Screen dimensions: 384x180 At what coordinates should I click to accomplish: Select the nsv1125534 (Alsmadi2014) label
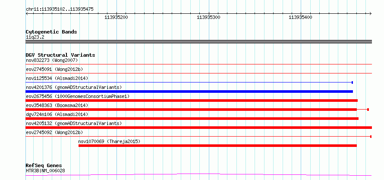pyautogui.click(x=57, y=78)
